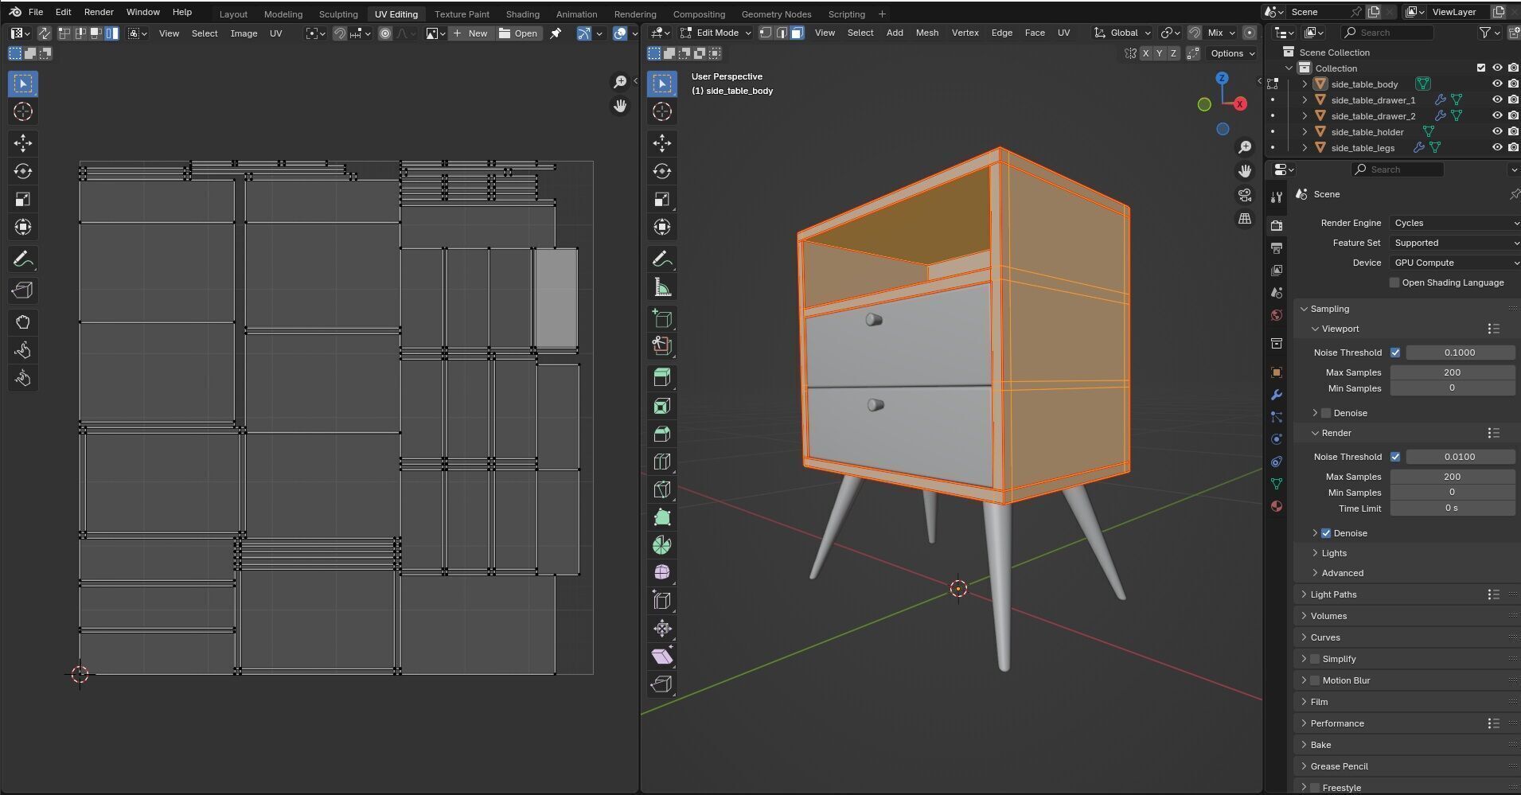Viewport: 1521px width, 795px height.
Task: Hide side_table_body in viewport
Action: tap(1497, 84)
